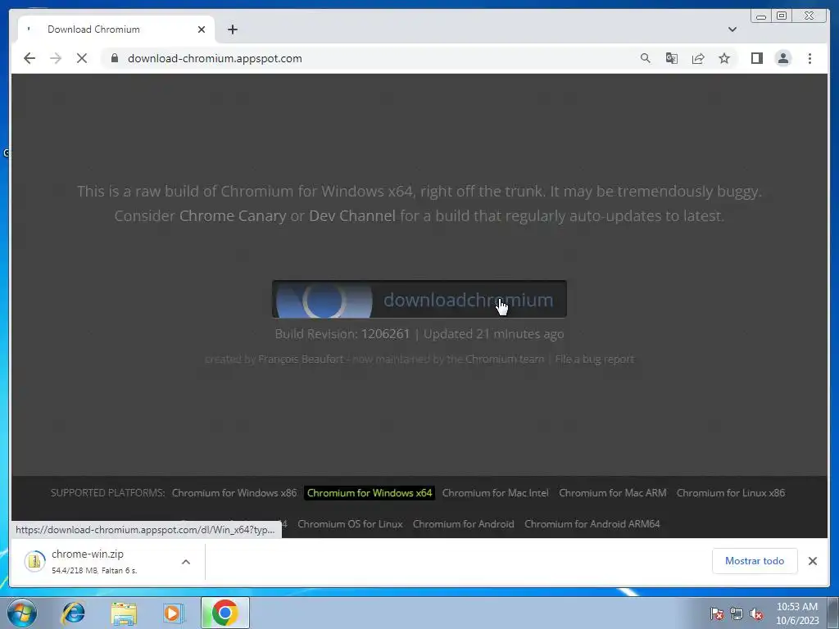Screen dimensions: 839x629
Task: Click File a bug report
Action: click(x=595, y=359)
